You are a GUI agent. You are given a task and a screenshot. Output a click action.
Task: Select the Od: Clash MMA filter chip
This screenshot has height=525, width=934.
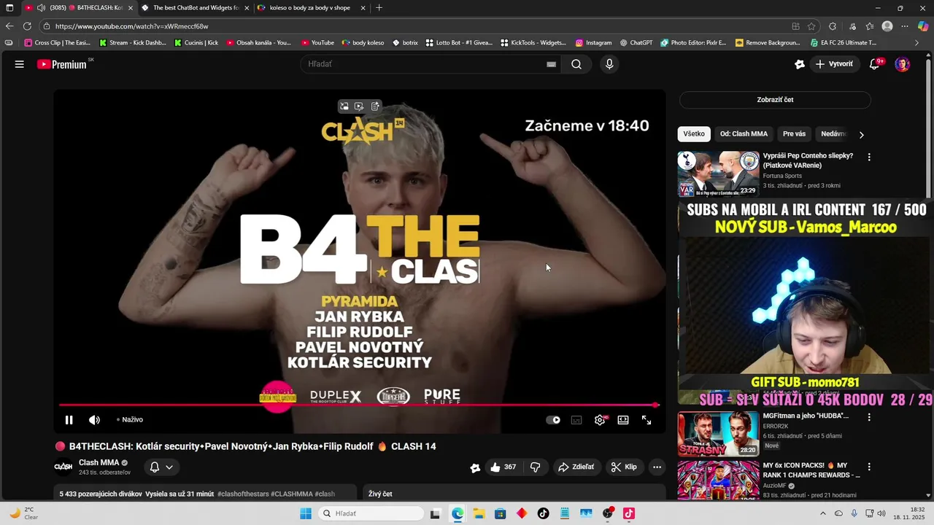coord(744,134)
